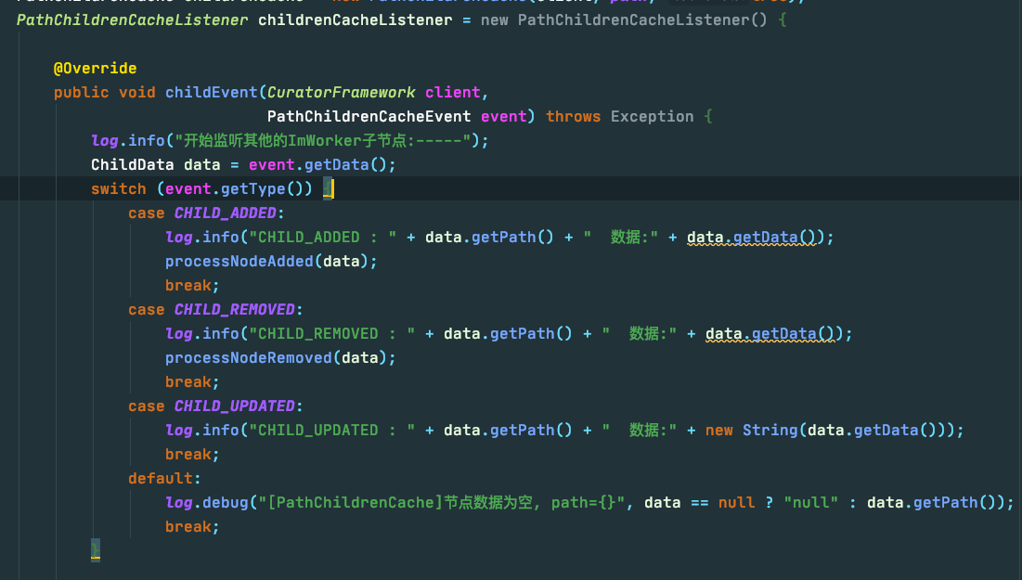Select the CHILD_UPDATED case constant
This screenshot has width=1022, height=580.
coord(235,406)
